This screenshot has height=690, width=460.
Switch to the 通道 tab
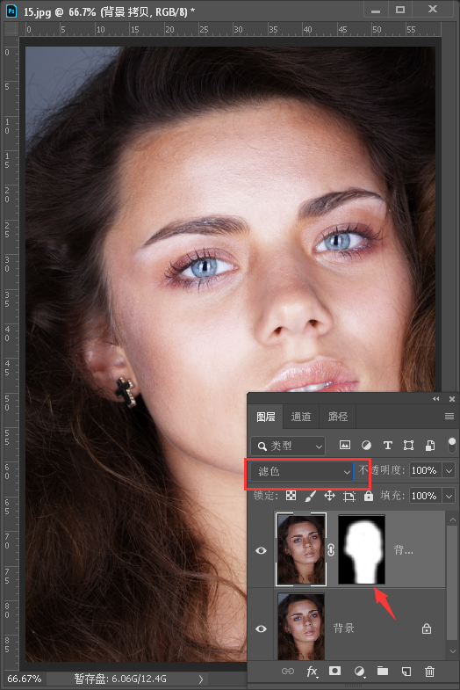pos(301,417)
